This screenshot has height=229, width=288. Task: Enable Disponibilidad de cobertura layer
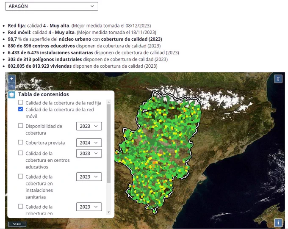(x=21, y=126)
